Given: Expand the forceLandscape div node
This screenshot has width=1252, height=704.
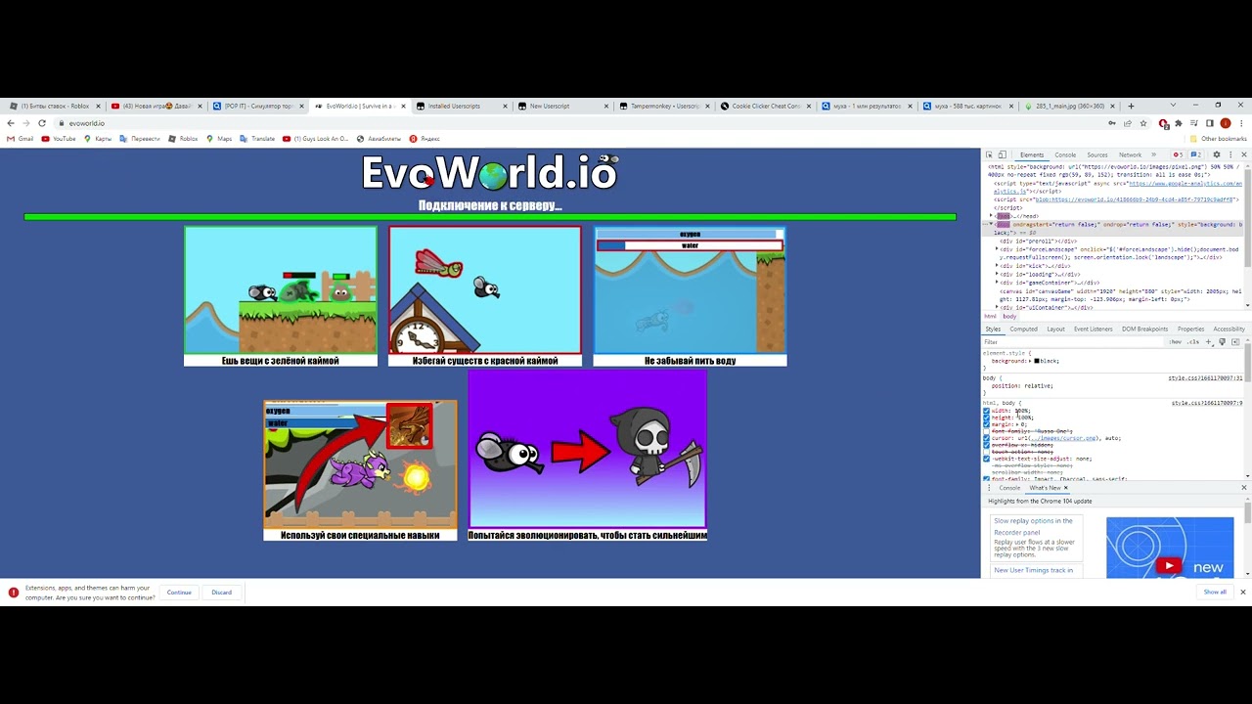Looking at the screenshot, I should coord(997,249).
